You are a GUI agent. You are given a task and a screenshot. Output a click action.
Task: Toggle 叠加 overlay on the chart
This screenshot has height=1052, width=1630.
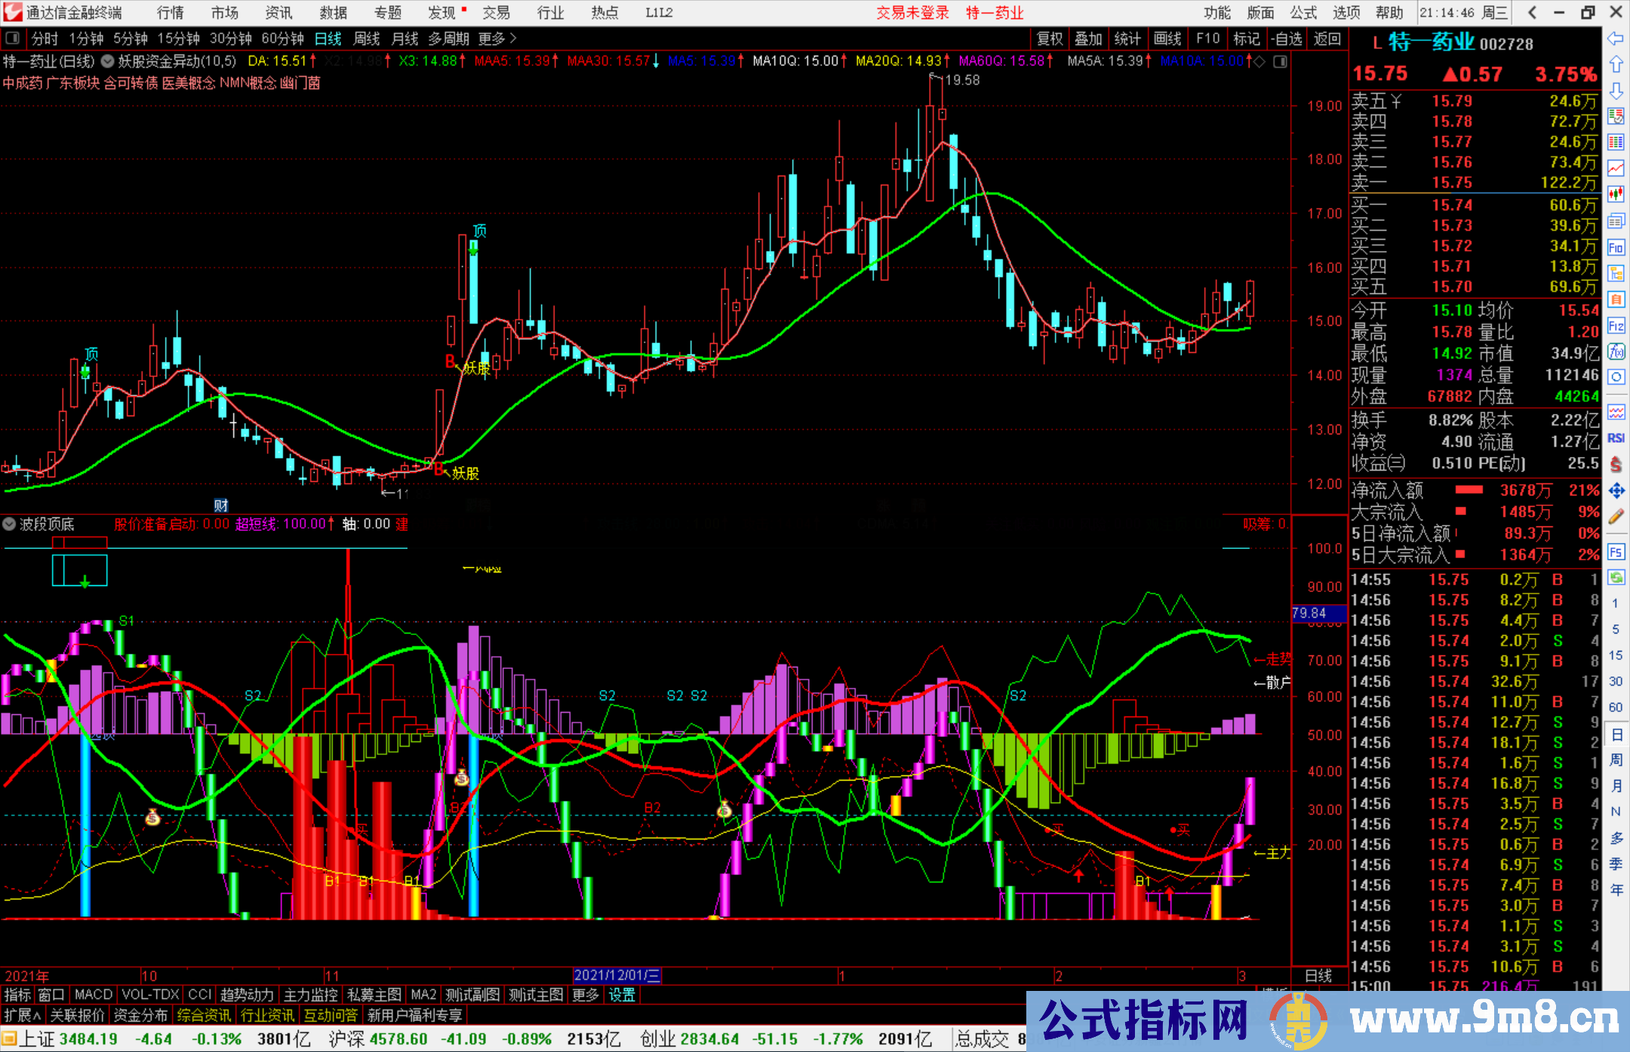pos(1089,39)
